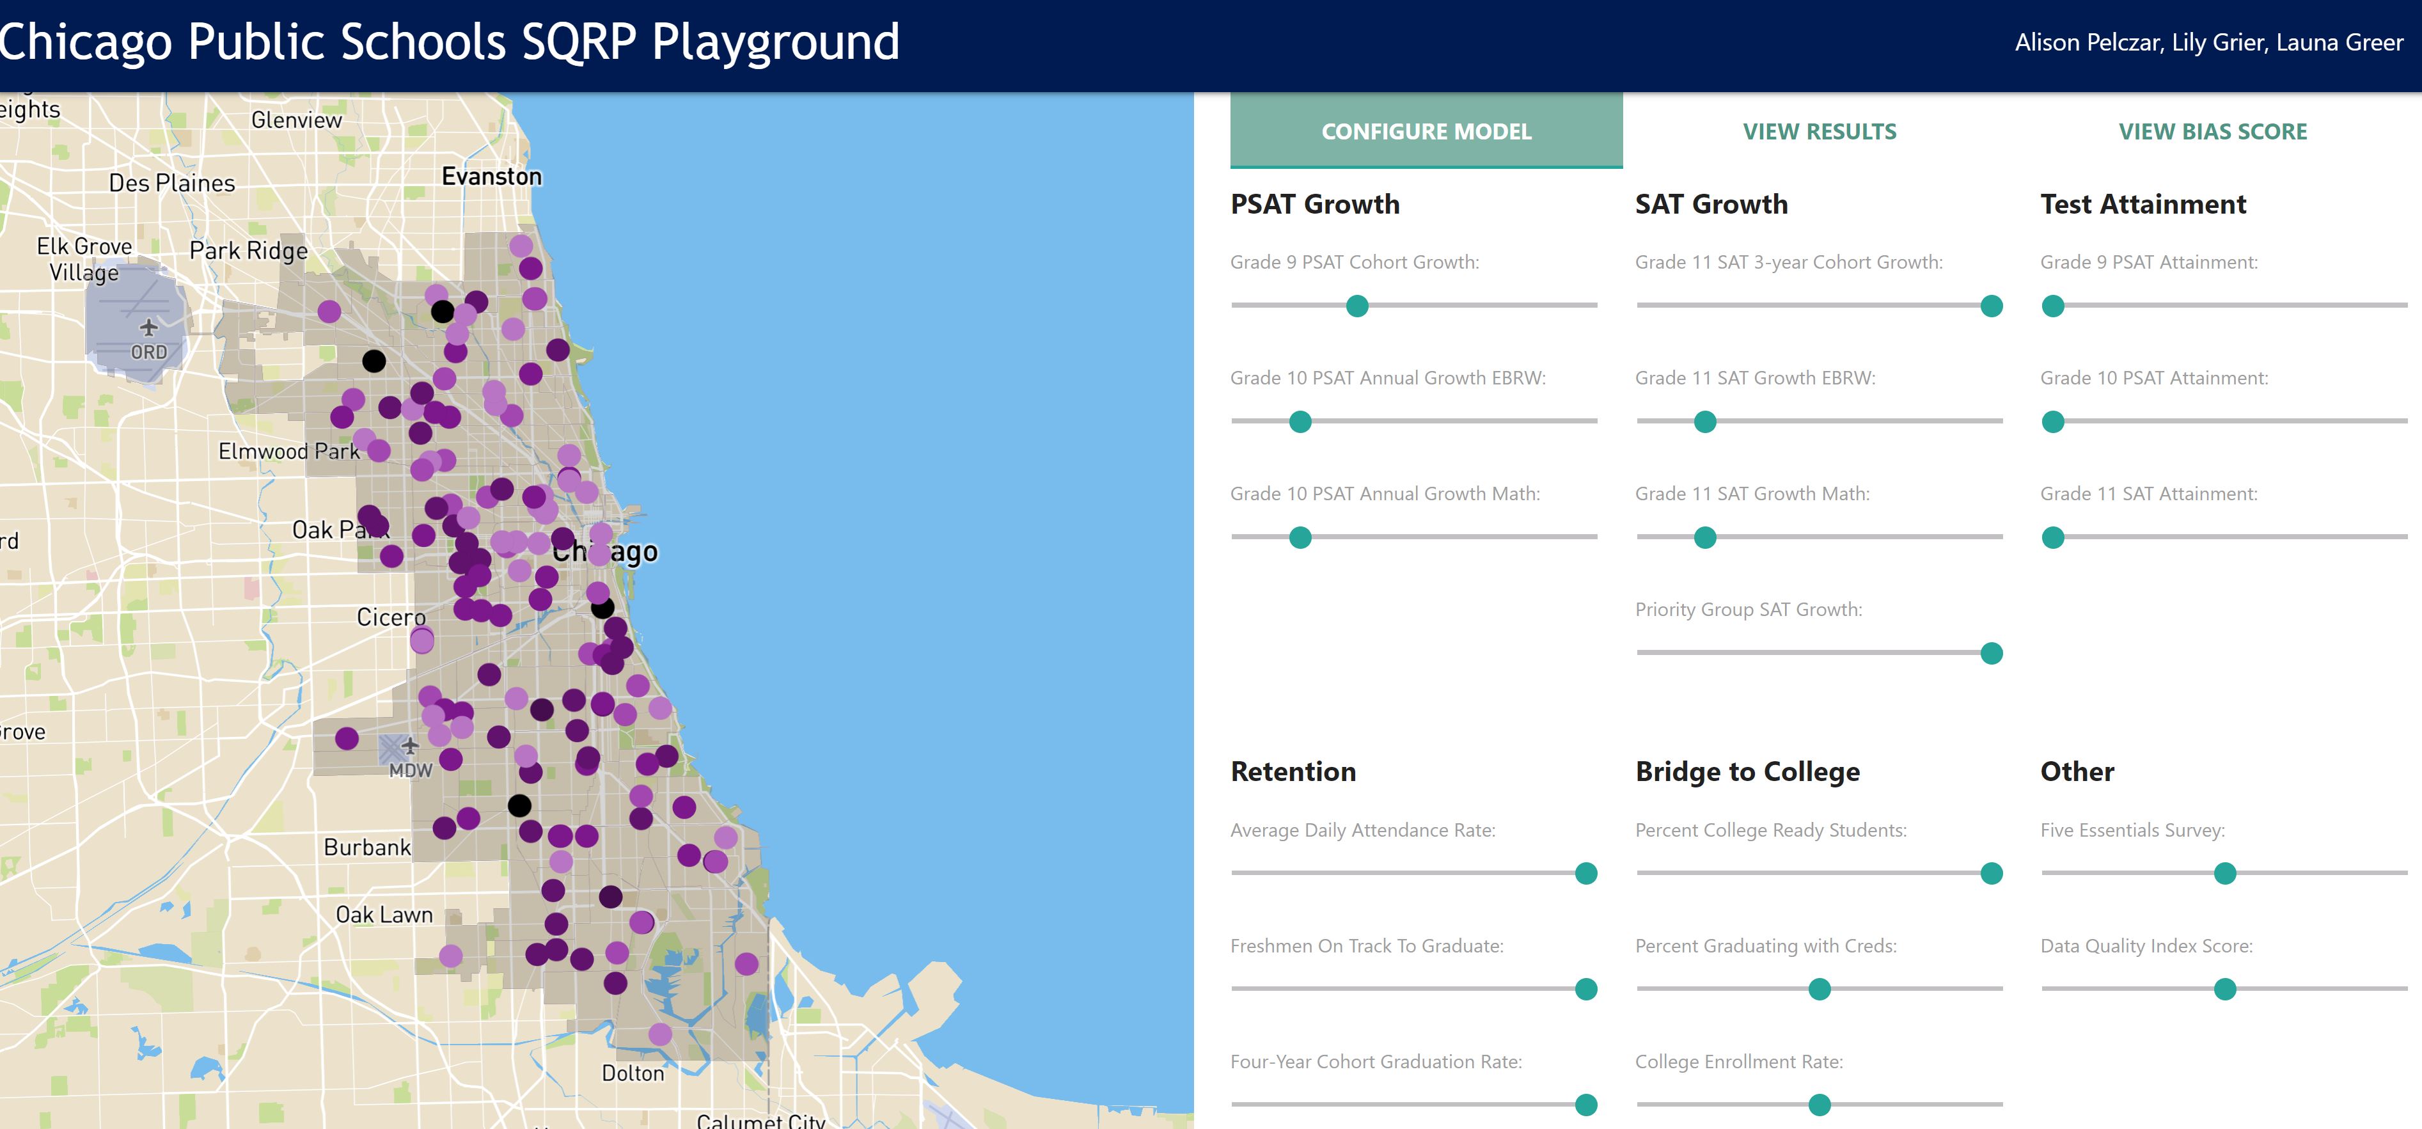Open the View Bias Score tab
This screenshot has height=1129, width=2422.
click(2212, 132)
